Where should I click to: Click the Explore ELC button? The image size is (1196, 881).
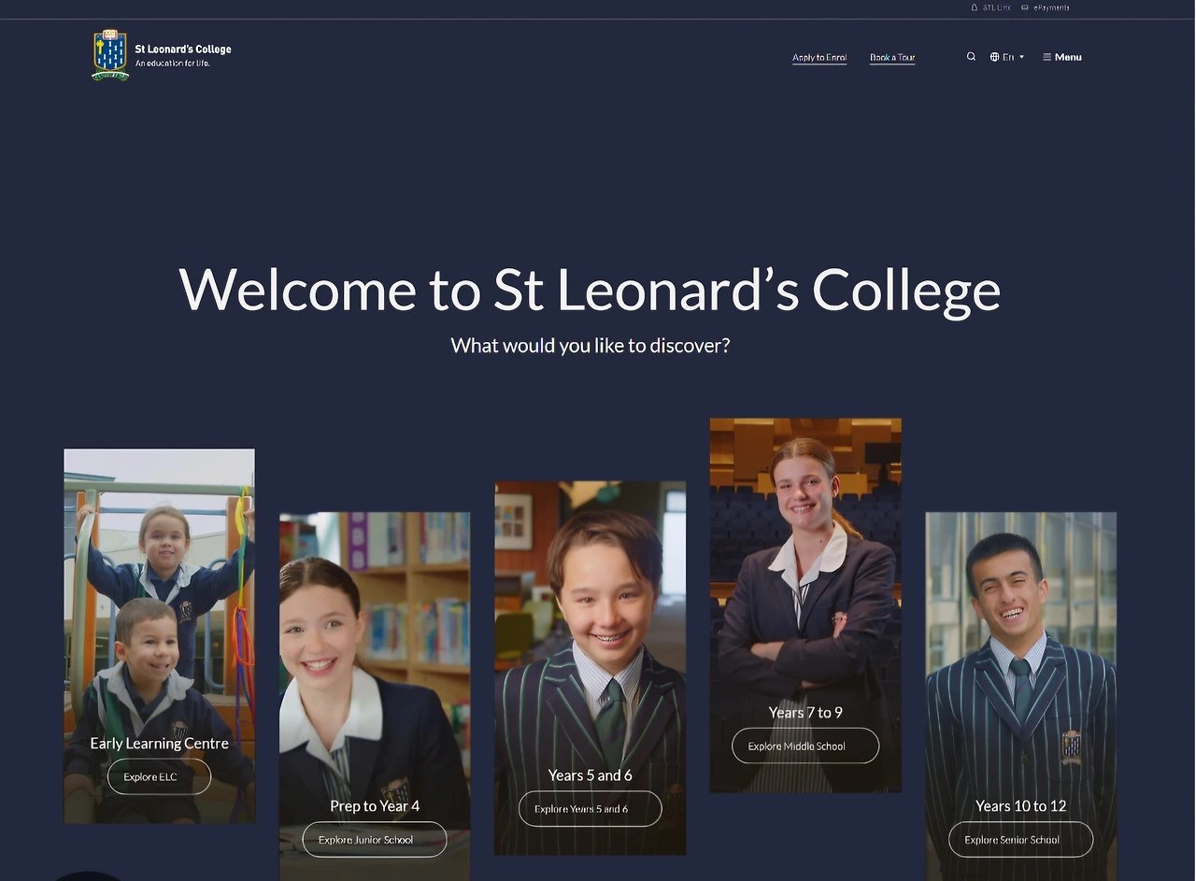(159, 776)
